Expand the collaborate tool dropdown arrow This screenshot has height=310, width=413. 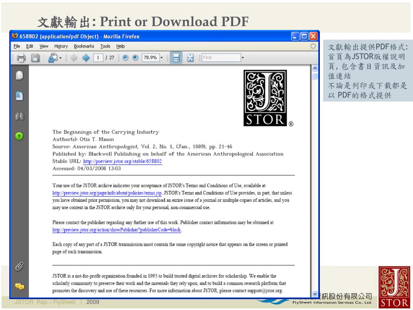tap(60, 58)
